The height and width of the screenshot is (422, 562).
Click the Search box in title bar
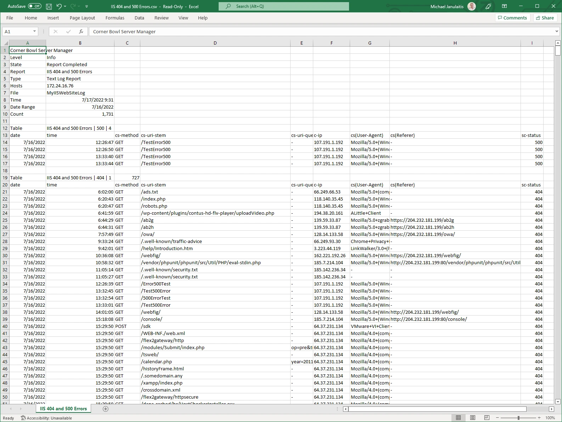(283, 6)
